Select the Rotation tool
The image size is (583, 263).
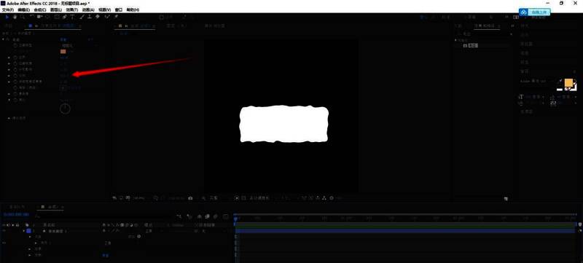(x=32, y=17)
